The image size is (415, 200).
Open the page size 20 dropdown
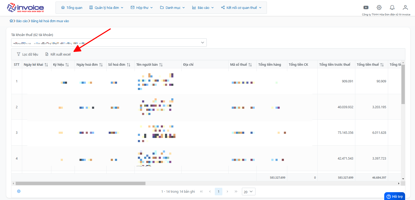point(249,192)
